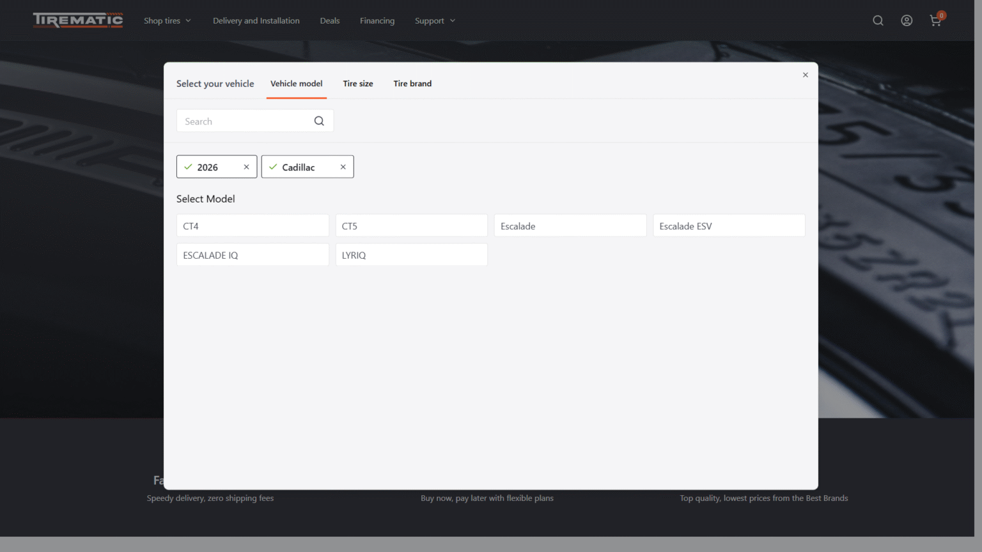Remove the 2026 year selection

click(x=246, y=167)
